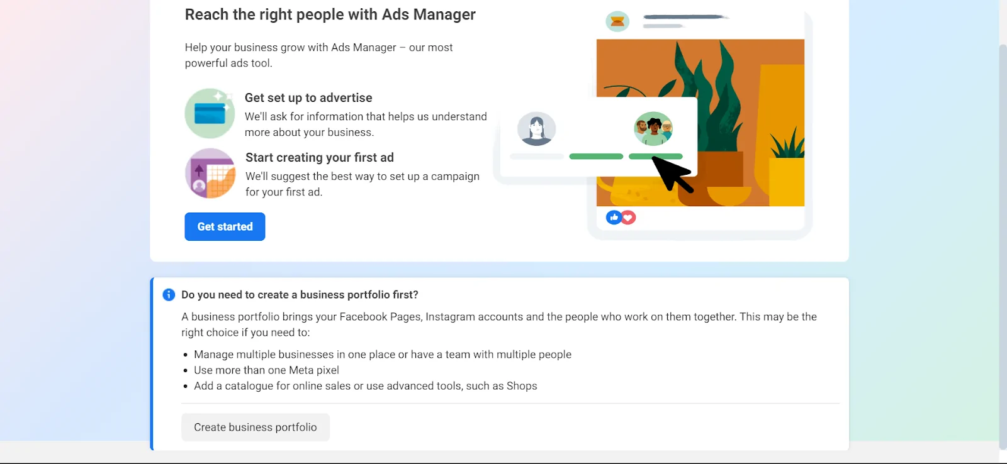
Task: Click the orange hourglass profile icon above illustration
Action: pos(617,21)
